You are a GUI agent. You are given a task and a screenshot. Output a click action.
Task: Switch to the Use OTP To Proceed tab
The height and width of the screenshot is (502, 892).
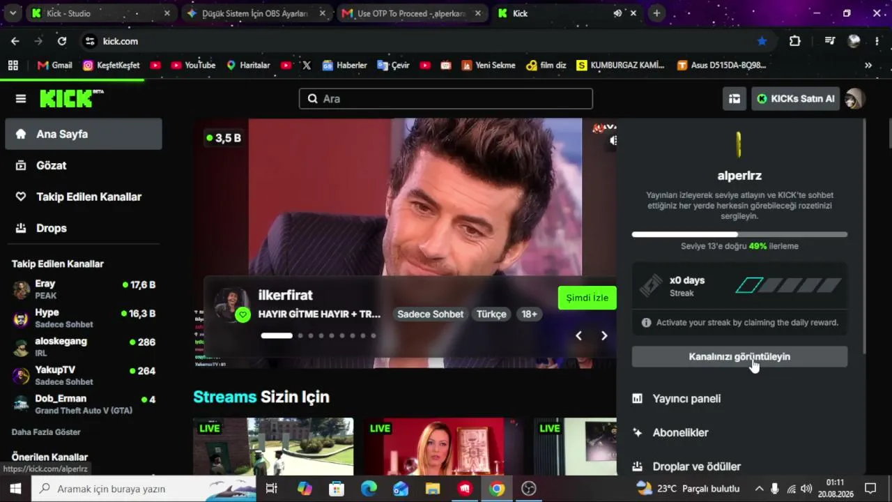tap(412, 13)
